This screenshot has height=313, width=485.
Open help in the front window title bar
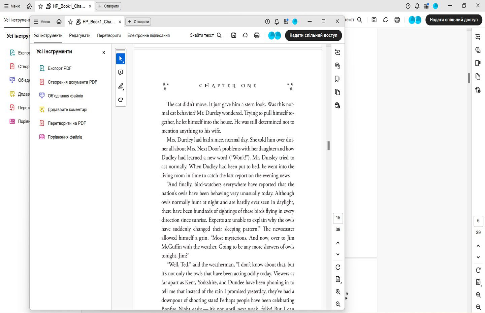(267, 22)
